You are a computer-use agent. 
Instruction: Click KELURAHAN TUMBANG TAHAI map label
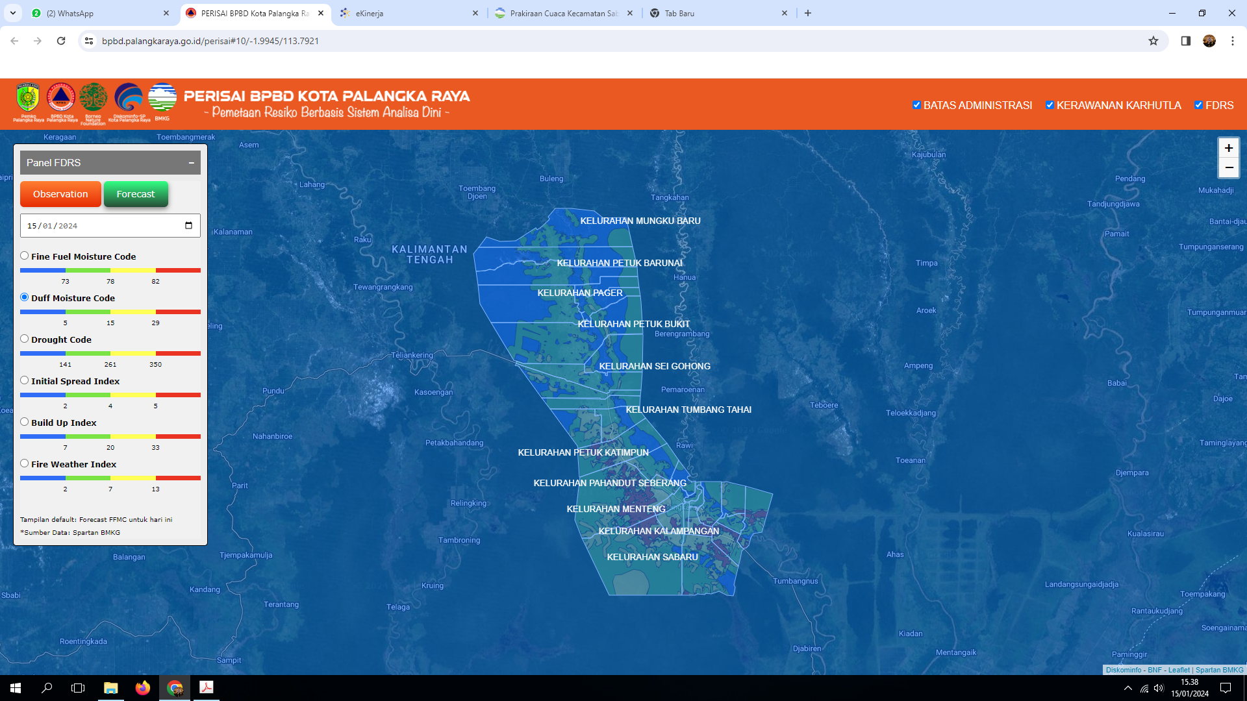[688, 410]
